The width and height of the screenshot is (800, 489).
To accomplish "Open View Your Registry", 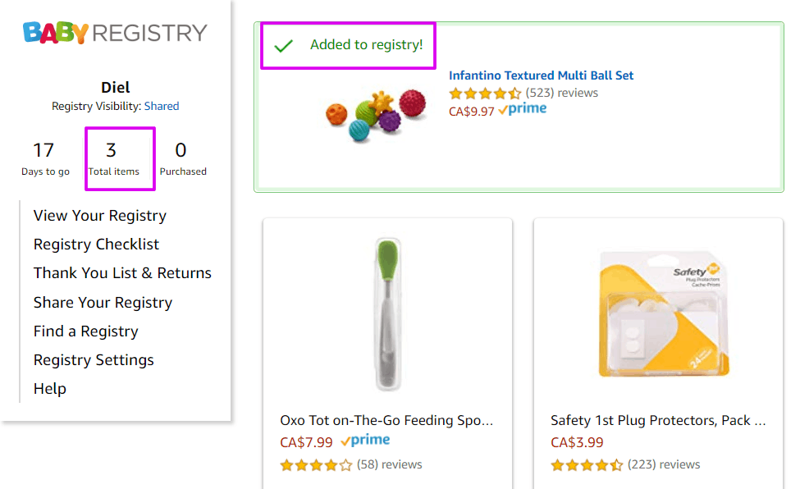I will (x=100, y=216).
